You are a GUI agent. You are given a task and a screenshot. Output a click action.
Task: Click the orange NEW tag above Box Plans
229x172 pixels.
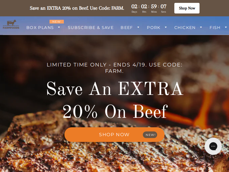click(x=56, y=22)
